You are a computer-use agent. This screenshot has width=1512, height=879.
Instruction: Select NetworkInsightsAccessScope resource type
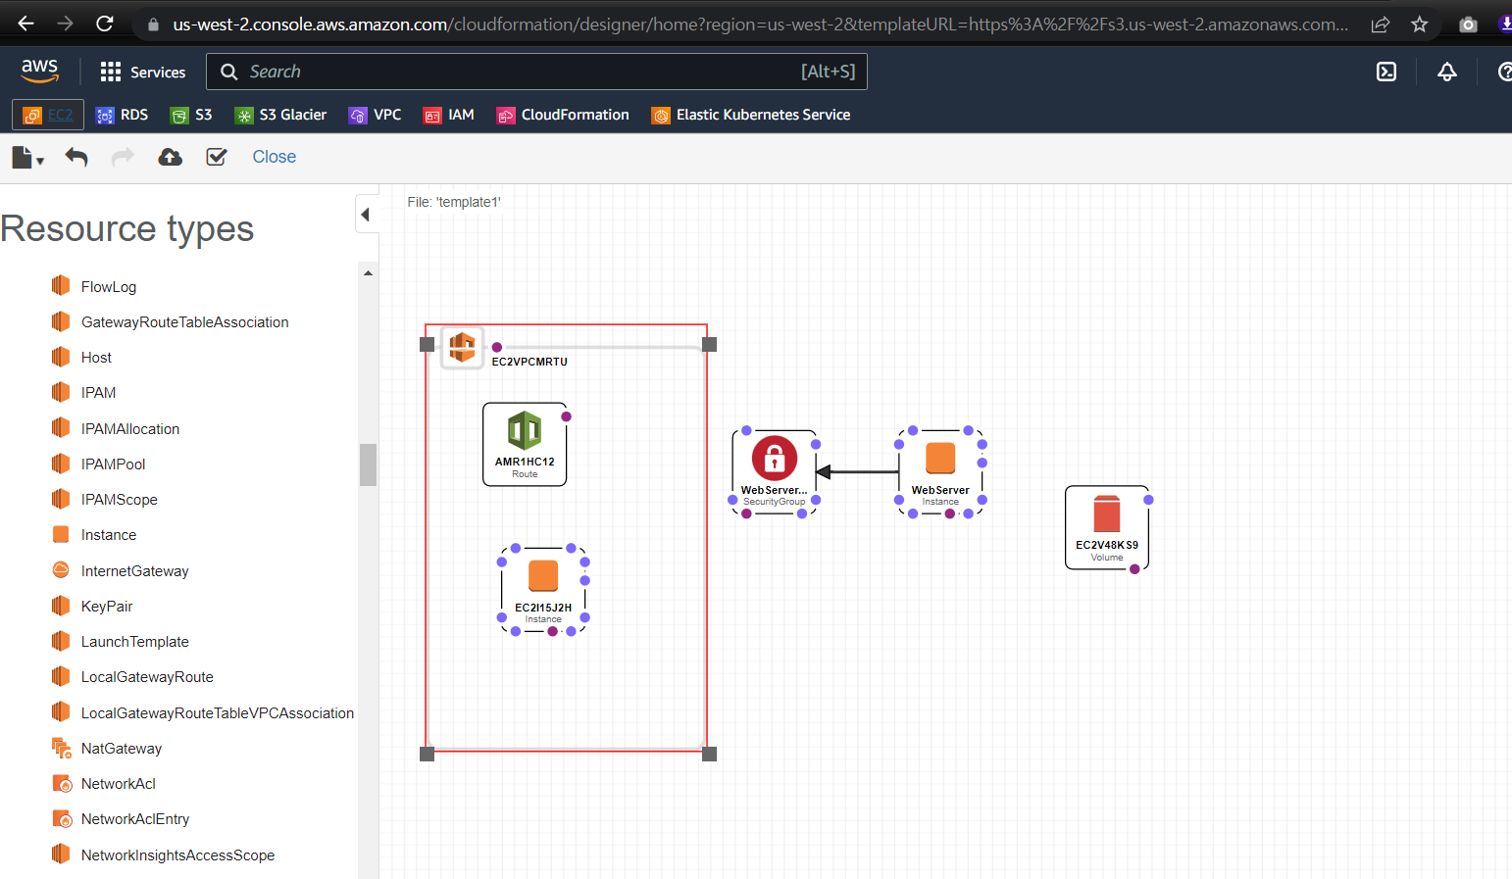(x=177, y=855)
